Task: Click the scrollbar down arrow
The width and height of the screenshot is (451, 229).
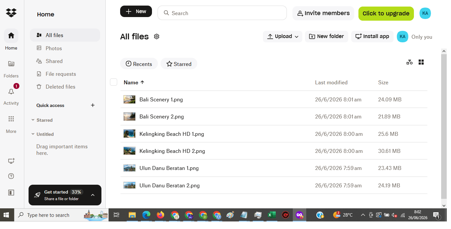Action: click(x=444, y=205)
